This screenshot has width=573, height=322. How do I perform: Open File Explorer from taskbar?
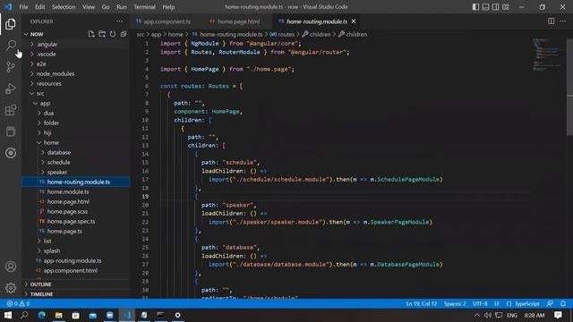[58, 315]
